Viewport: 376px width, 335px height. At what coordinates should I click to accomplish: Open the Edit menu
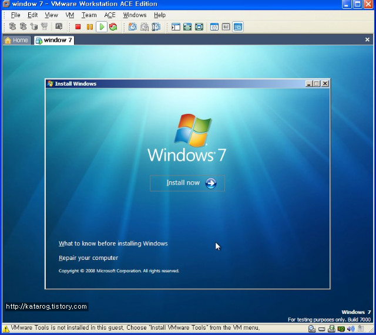click(x=33, y=15)
